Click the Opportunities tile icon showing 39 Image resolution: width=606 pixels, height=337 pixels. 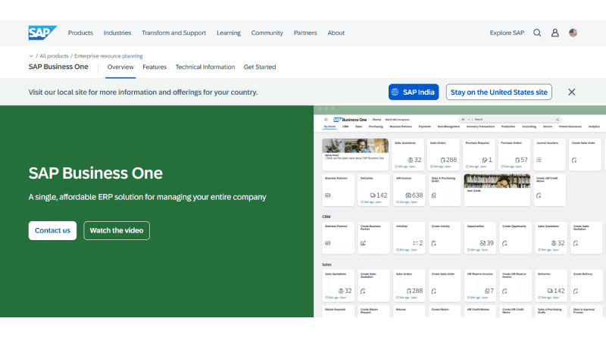pos(483,243)
